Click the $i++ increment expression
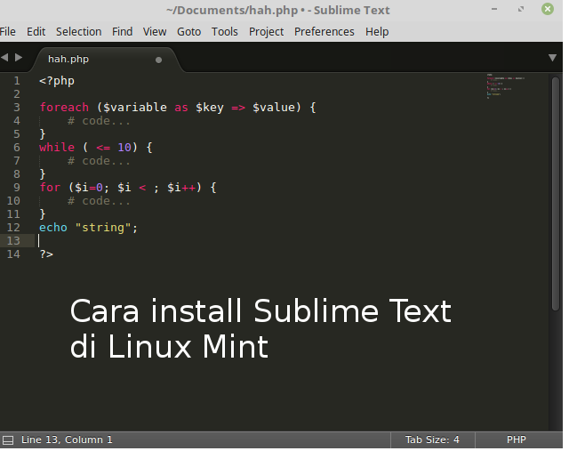Screen dimensions: 569x451 (x=181, y=188)
